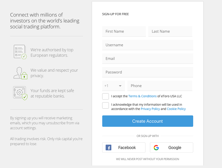Click the regulators checklist document icon
The height and width of the screenshot is (168, 222).
point(20,52)
